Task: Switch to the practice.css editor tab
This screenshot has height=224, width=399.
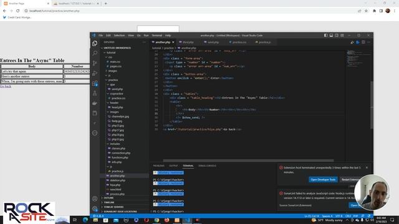Action: [x=239, y=42]
